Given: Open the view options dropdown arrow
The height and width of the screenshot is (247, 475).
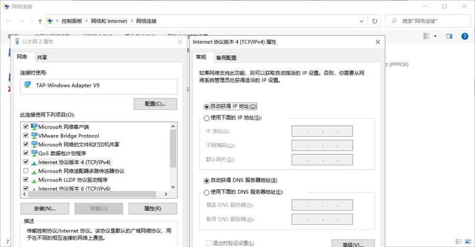Looking at the screenshot, I should coord(435,36).
